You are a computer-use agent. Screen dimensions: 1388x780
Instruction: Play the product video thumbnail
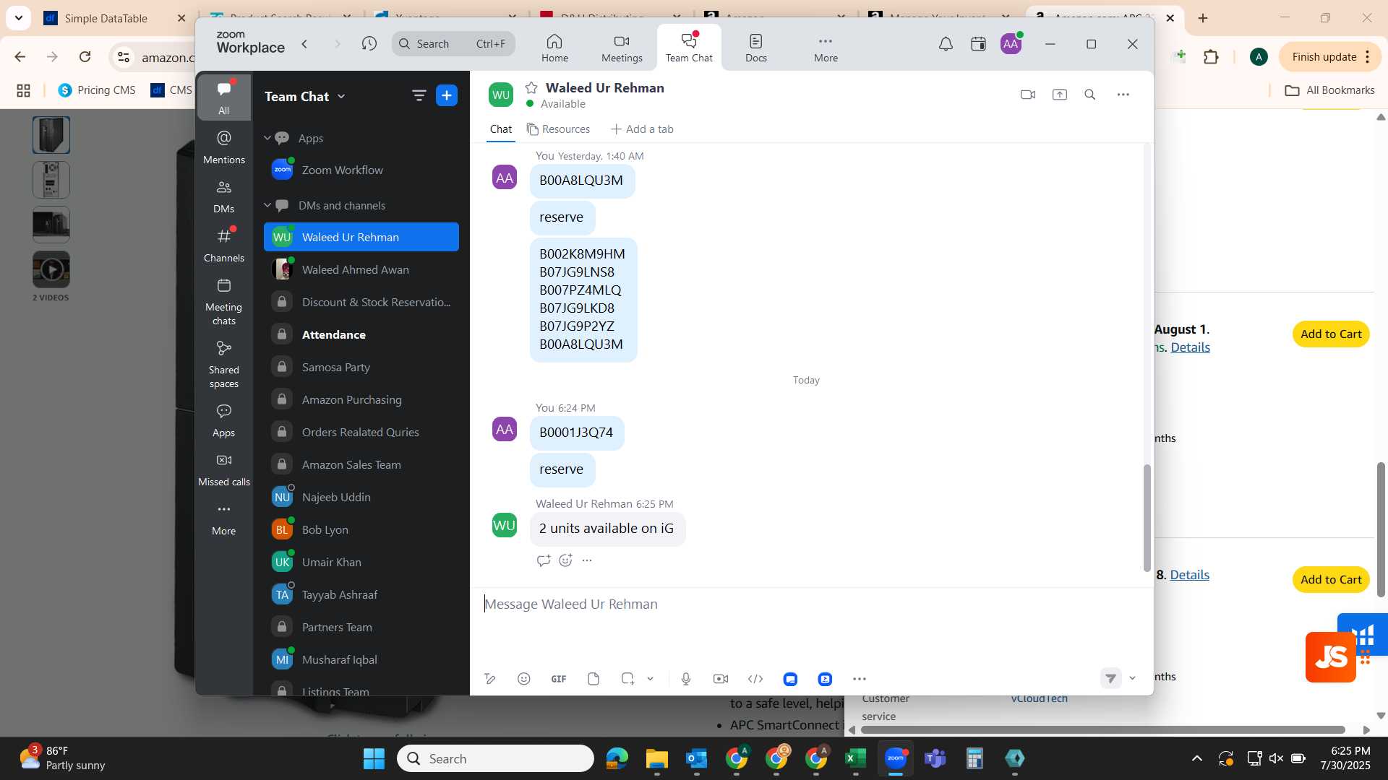pyautogui.click(x=51, y=270)
